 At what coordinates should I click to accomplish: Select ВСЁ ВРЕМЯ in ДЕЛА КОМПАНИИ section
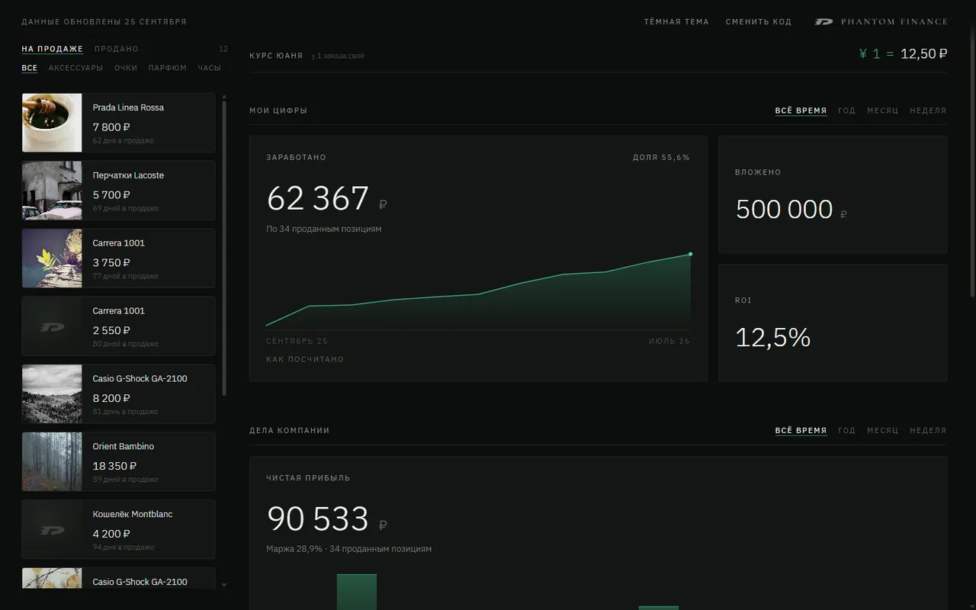[801, 431]
